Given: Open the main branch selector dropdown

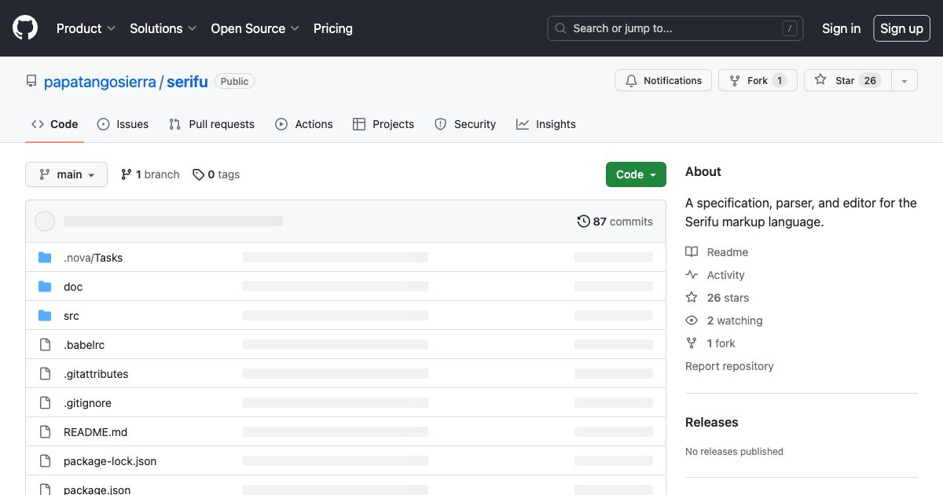Looking at the screenshot, I should click(66, 174).
